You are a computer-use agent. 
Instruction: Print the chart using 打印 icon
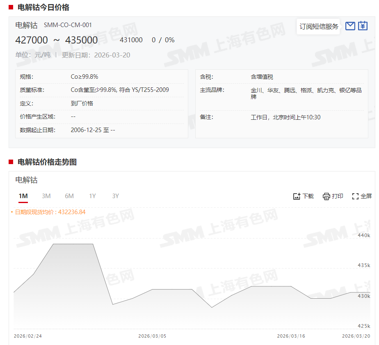(333, 196)
